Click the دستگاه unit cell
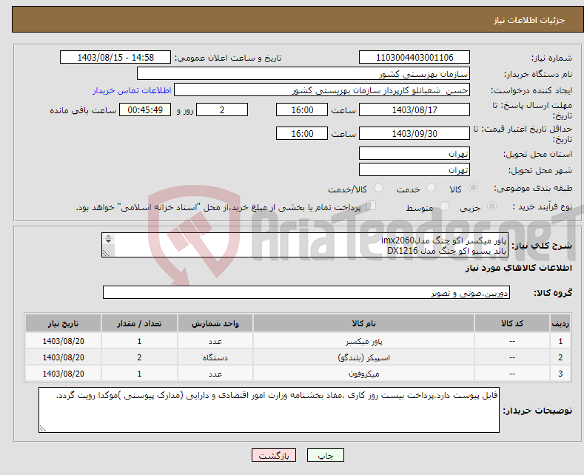Viewport: 584px width, 475px height. pyautogui.click(x=215, y=358)
